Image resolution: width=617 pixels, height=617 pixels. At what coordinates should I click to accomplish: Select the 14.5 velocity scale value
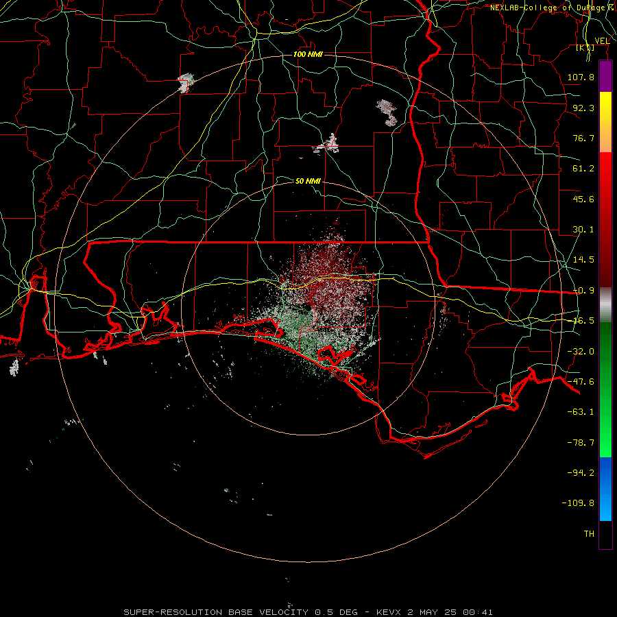pyautogui.click(x=583, y=260)
